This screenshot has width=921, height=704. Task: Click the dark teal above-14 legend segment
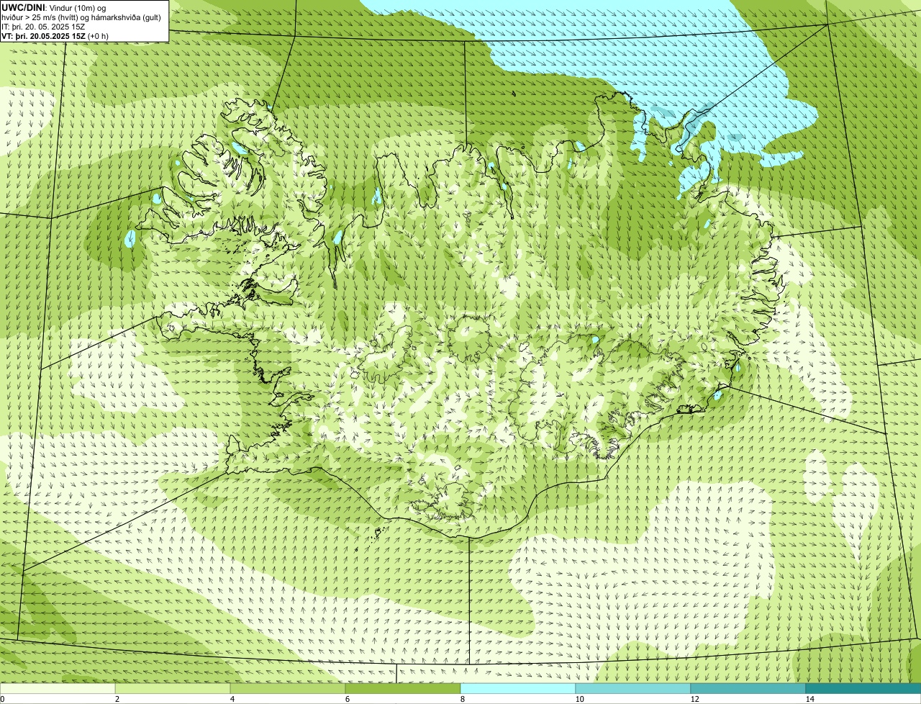tap(863, 689)
